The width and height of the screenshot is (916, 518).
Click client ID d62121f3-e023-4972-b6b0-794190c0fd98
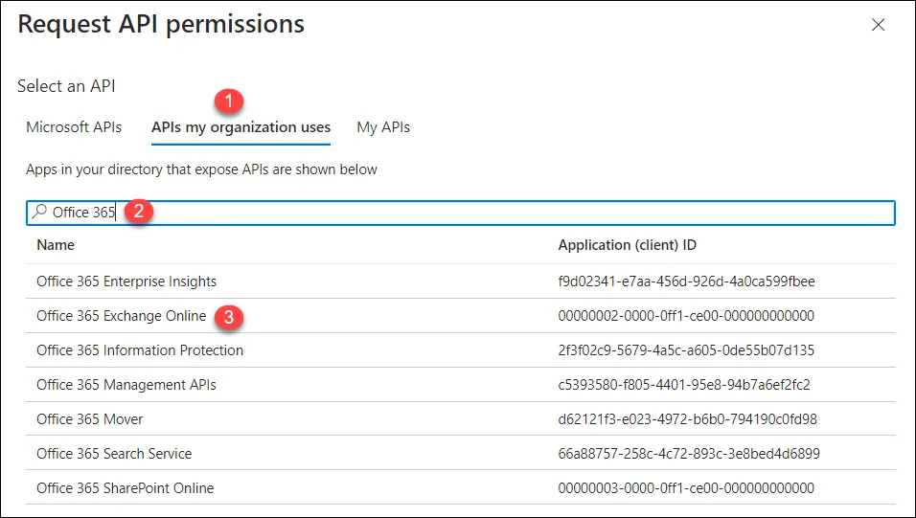(x=688, y=419)
